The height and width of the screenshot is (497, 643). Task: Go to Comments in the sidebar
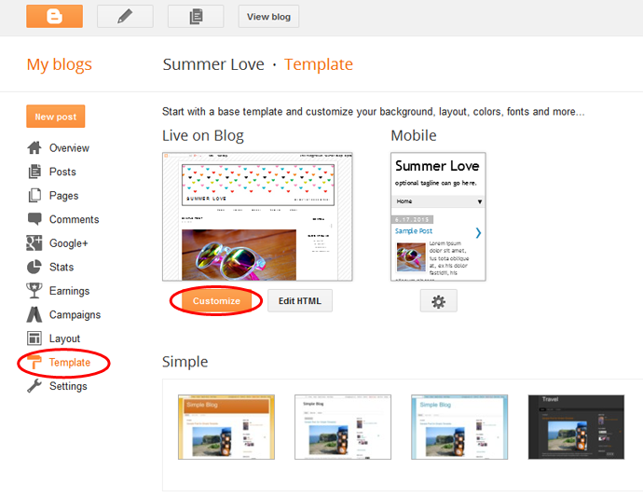click(74, 220)
